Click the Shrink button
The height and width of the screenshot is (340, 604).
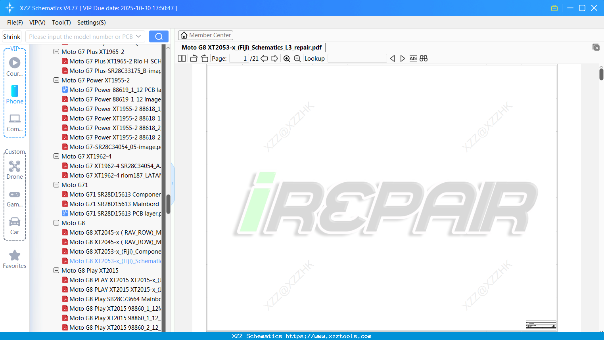(12, 36)
